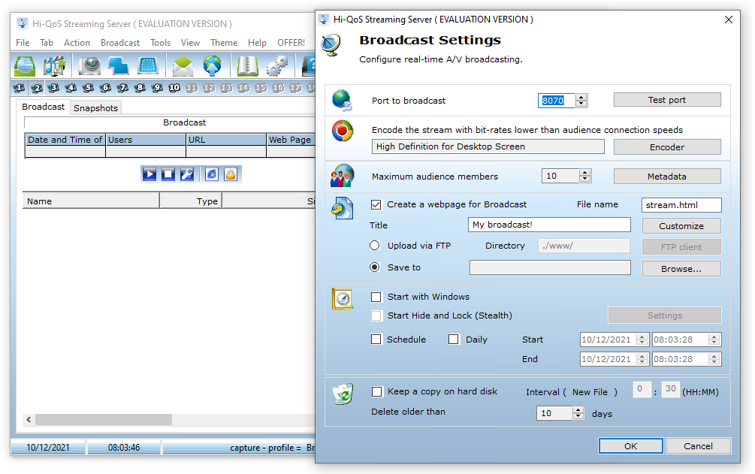Select the Upload via FTP radio button
Image resolution: width=755 pixels, height=474 pixels.
click(375, 245)
